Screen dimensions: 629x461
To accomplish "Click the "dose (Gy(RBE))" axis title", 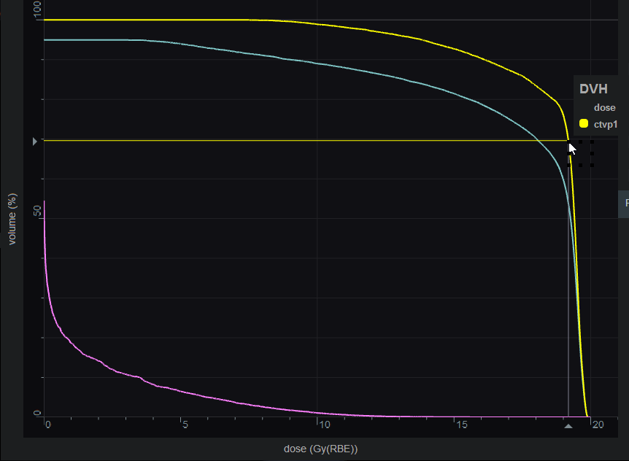I will coord(321,448).
